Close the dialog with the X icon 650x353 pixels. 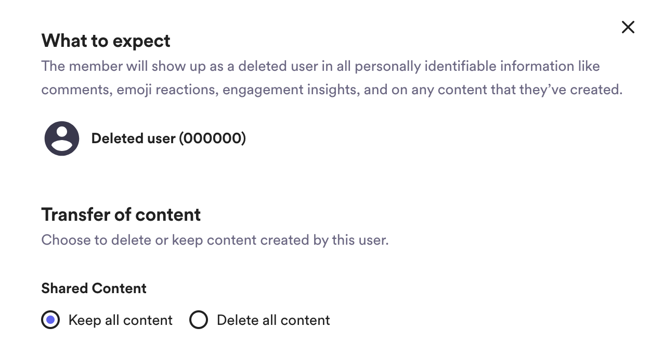click(x=628, y=27)
